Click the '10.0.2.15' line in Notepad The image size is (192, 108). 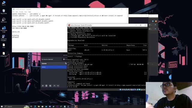(16, 32)
